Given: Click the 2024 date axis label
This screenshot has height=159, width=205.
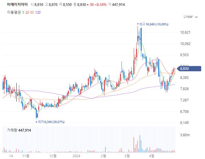Looking at the screenshot, I should pyautogui.click(x=76, y=156).
